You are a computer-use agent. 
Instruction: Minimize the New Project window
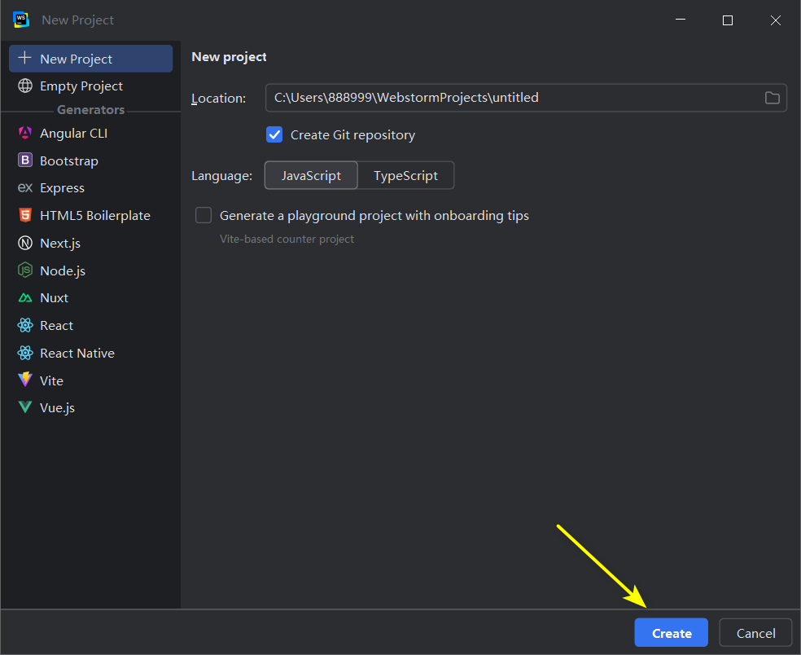pyautogui.click(x=681, y=20)
